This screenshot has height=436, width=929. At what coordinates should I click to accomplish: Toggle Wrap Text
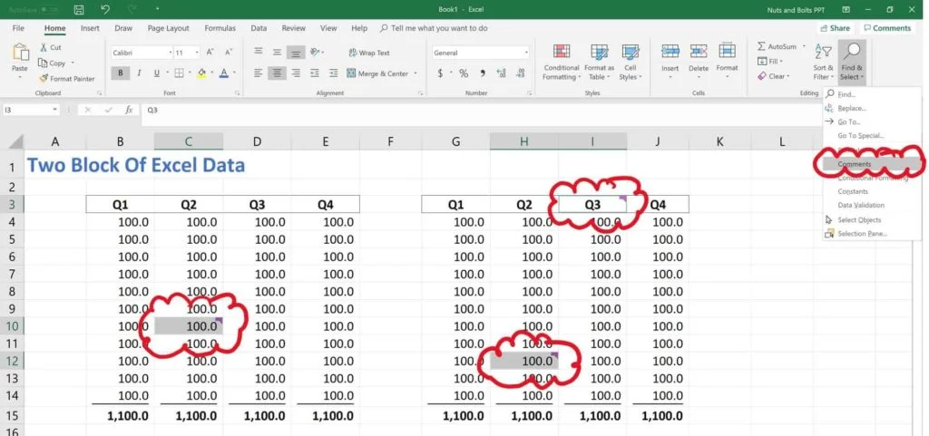tap(369, 53)
